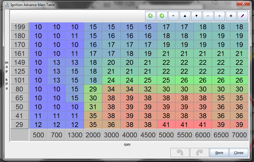The image size is (254, 162).
Task: Select the 4500 rpm column header
Action: pyautogui.click(x=148, y=135)
